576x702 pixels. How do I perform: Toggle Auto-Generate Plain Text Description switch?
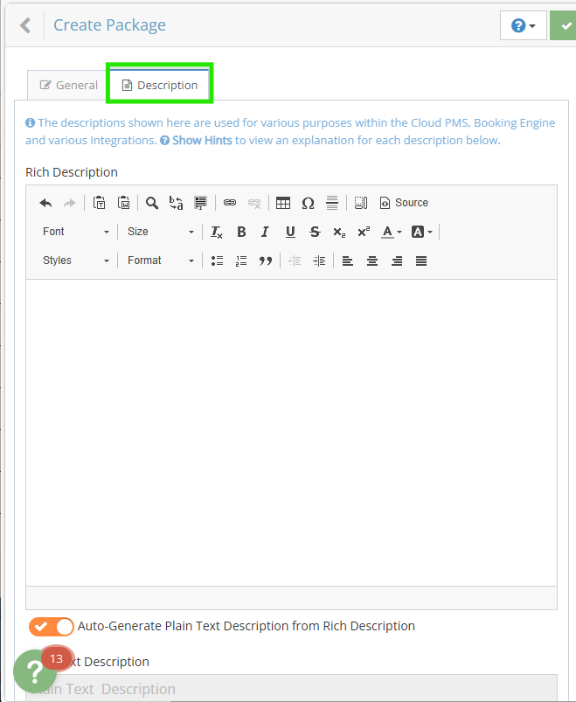(52, 627)
